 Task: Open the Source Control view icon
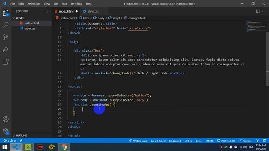click(x=5, y=37)
